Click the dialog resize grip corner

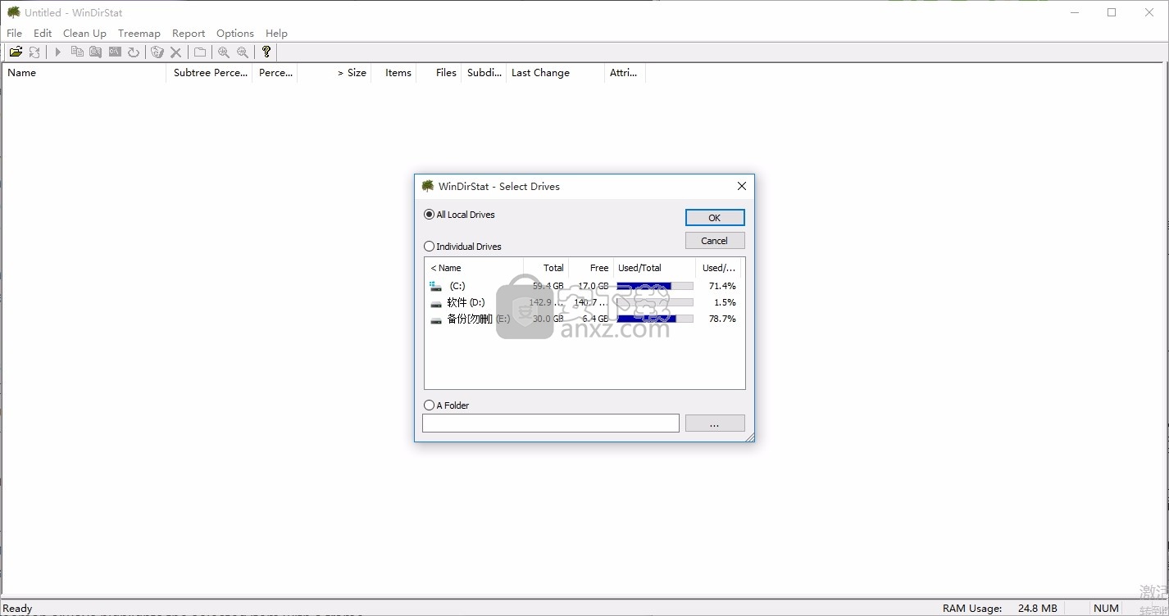[749, 437]
